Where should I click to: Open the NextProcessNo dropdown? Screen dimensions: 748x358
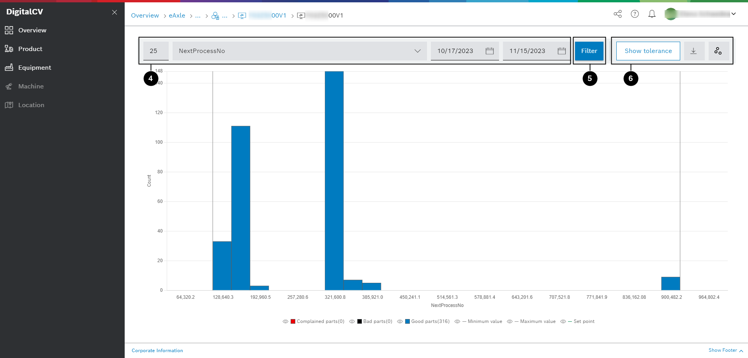point(418,51)
